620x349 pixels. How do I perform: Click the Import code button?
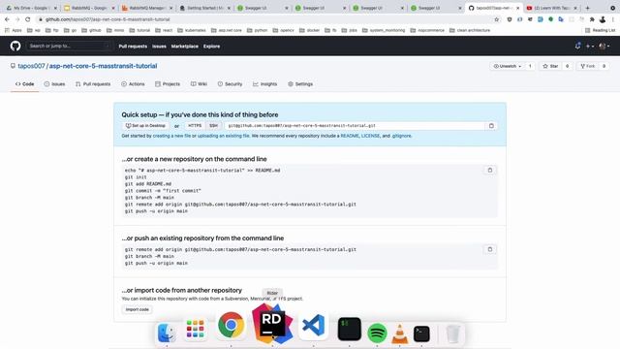[138, 309]
